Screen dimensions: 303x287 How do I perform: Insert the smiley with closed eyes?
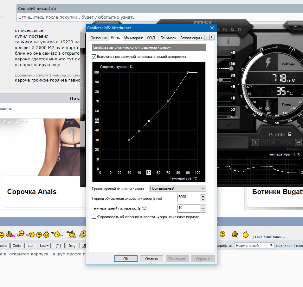click(x=245, y=234)
